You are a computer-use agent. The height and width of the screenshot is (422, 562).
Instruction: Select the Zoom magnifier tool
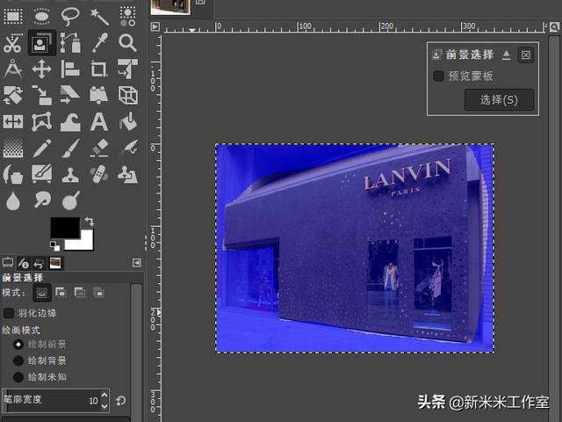(x=127, y=43)
